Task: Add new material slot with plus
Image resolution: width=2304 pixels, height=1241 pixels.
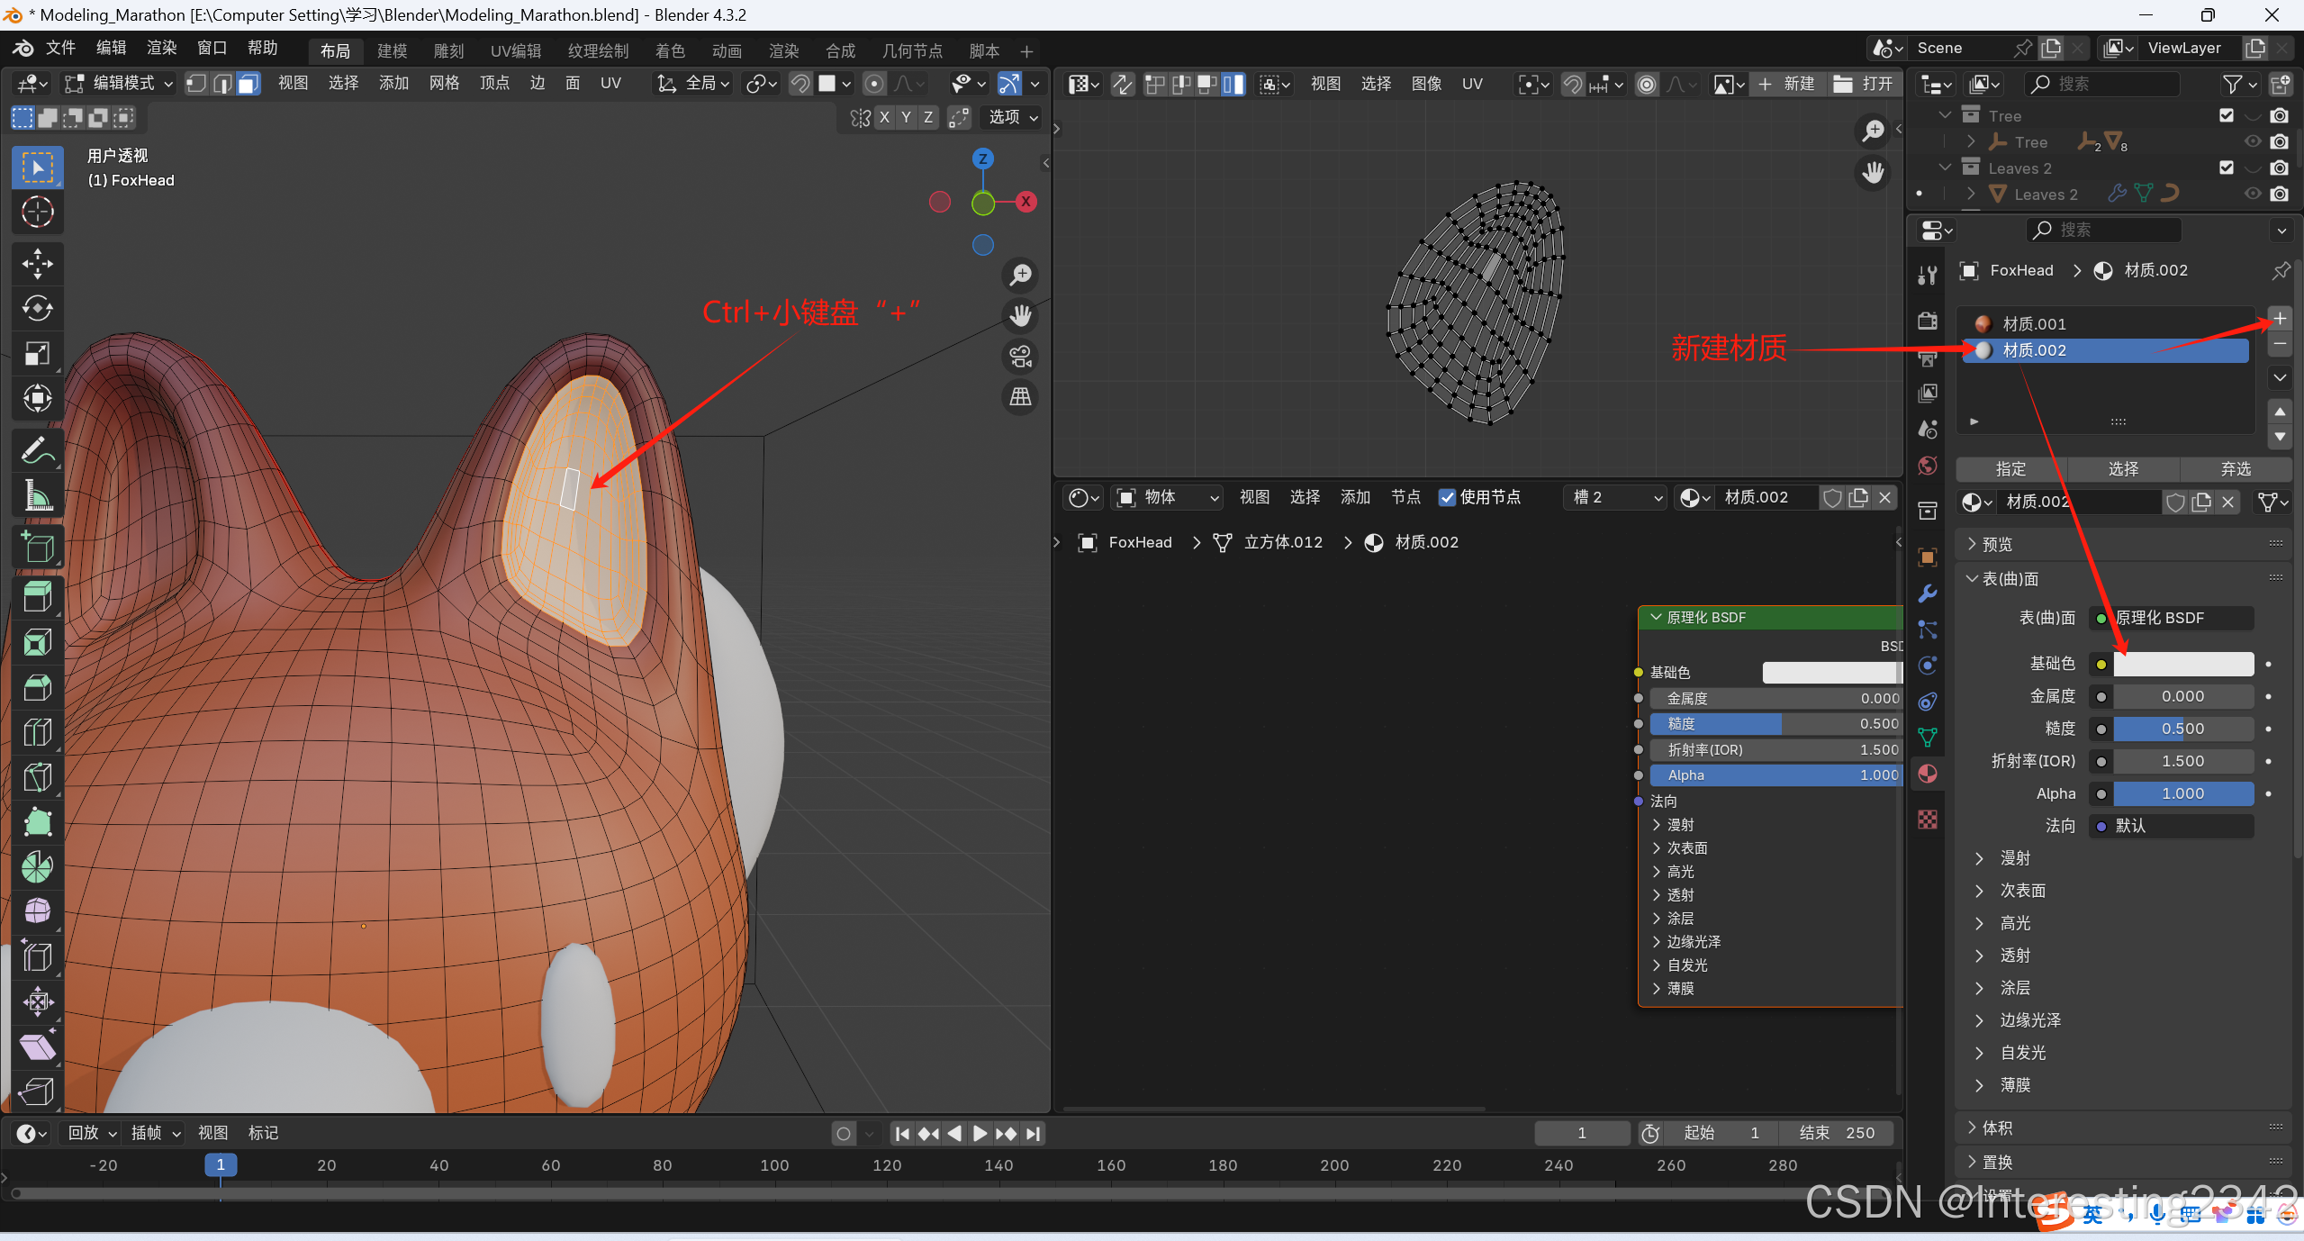Action: click(x=2279, y=319)
